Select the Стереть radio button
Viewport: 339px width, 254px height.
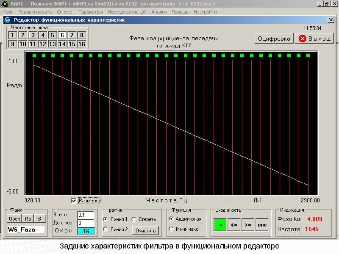point(134,219)
